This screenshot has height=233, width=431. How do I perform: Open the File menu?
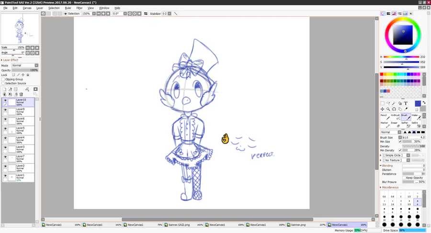tap(5, 8)
